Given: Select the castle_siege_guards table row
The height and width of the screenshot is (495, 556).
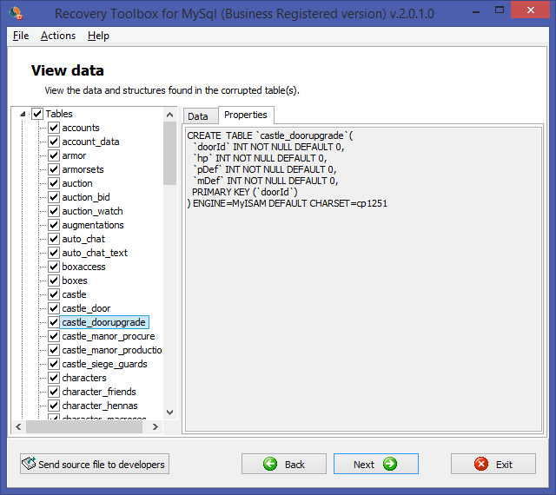Looking at the screenshot, I should (104, 364).
